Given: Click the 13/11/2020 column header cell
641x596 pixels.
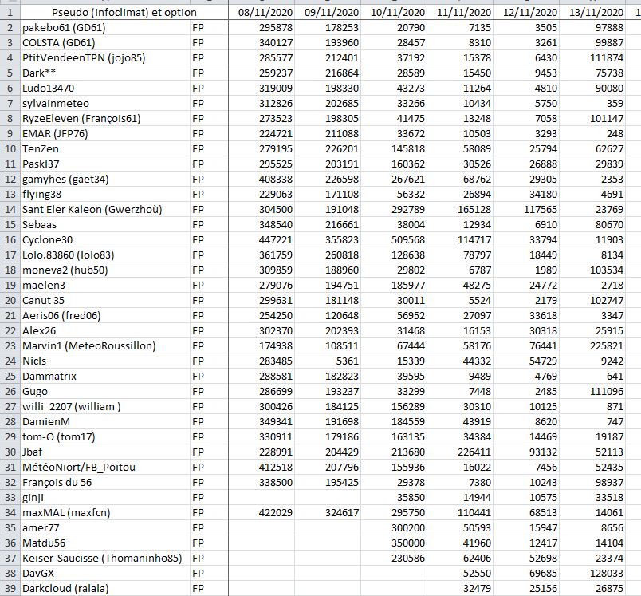Looking at the screenshot, I should [x=592, y=12].
